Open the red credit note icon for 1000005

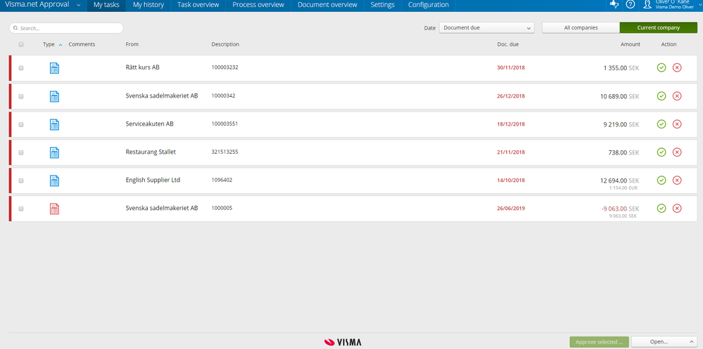click(54, 209)
